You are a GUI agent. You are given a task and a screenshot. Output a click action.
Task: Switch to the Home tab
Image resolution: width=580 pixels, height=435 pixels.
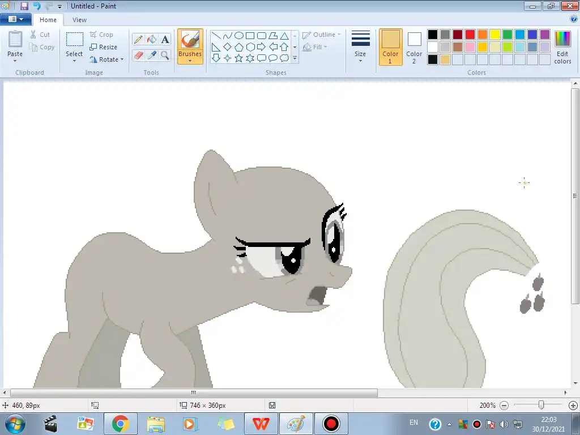[x=48, y=20]
